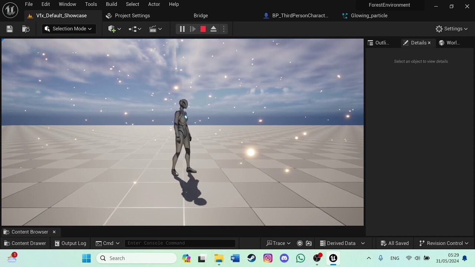The height and width of the screenshot is (267, 475).
Task: Switch to the Glowing_particle tab
Action: tap(365, 16)
